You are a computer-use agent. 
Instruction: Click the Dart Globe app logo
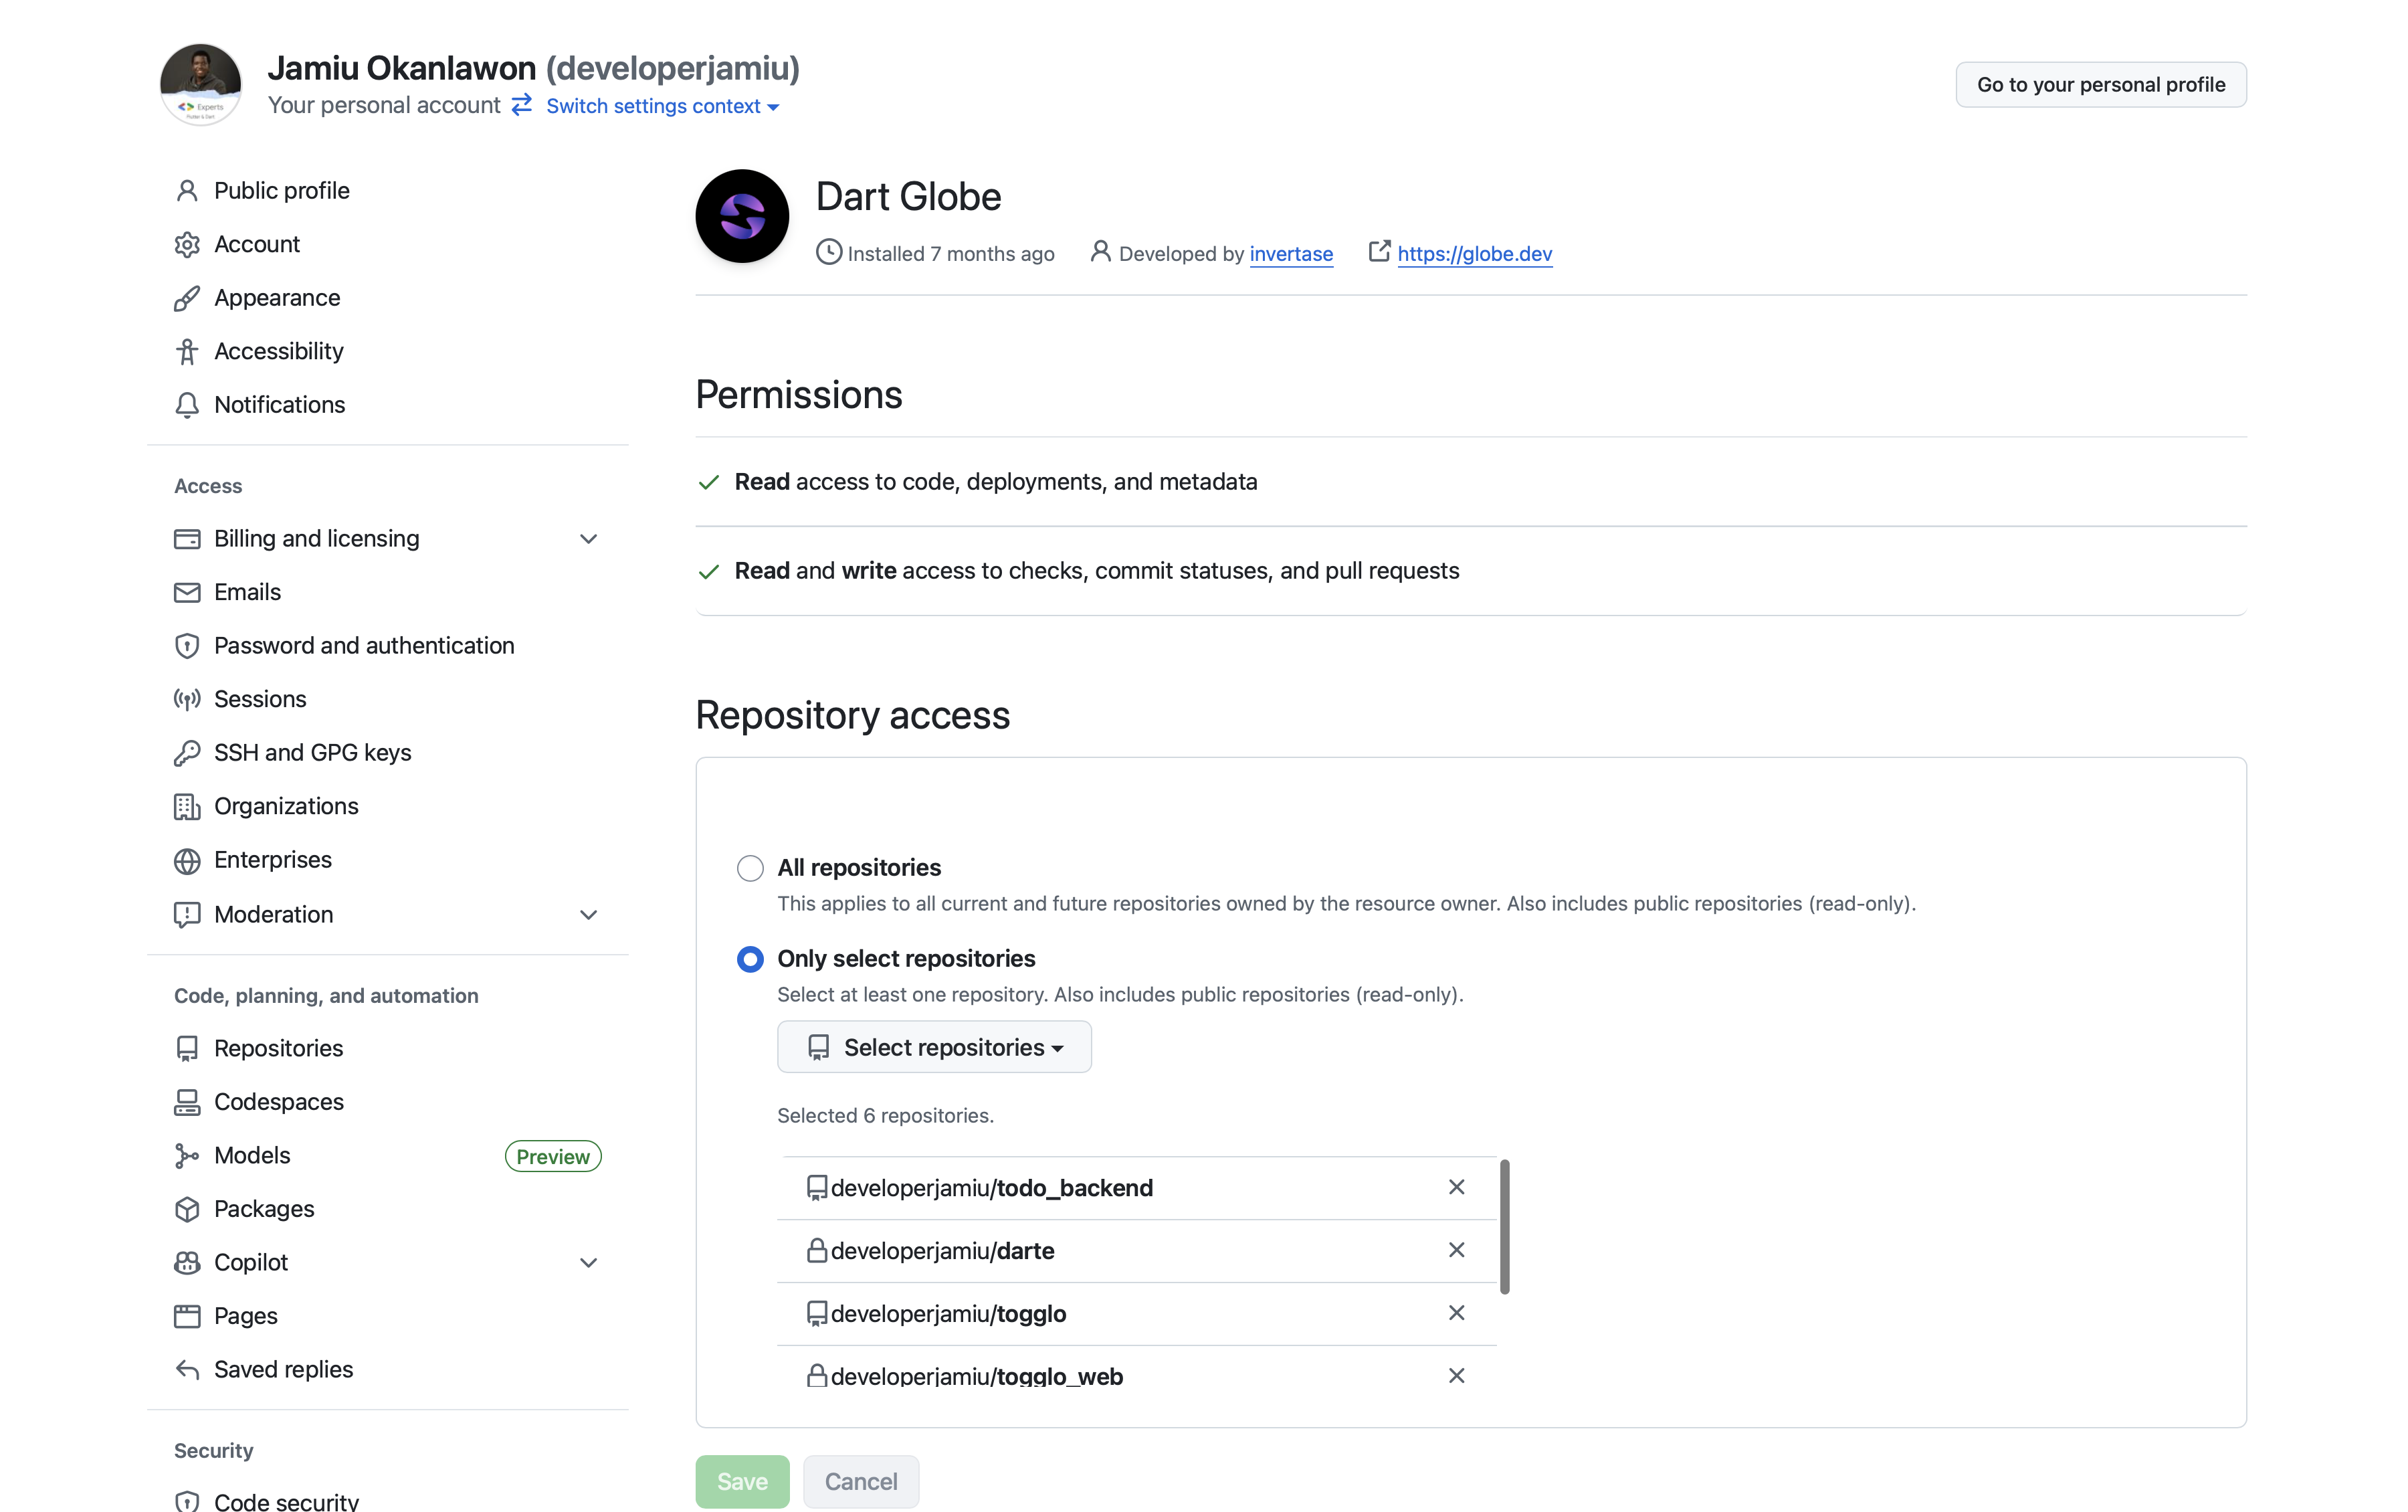[x=742, y=216]
